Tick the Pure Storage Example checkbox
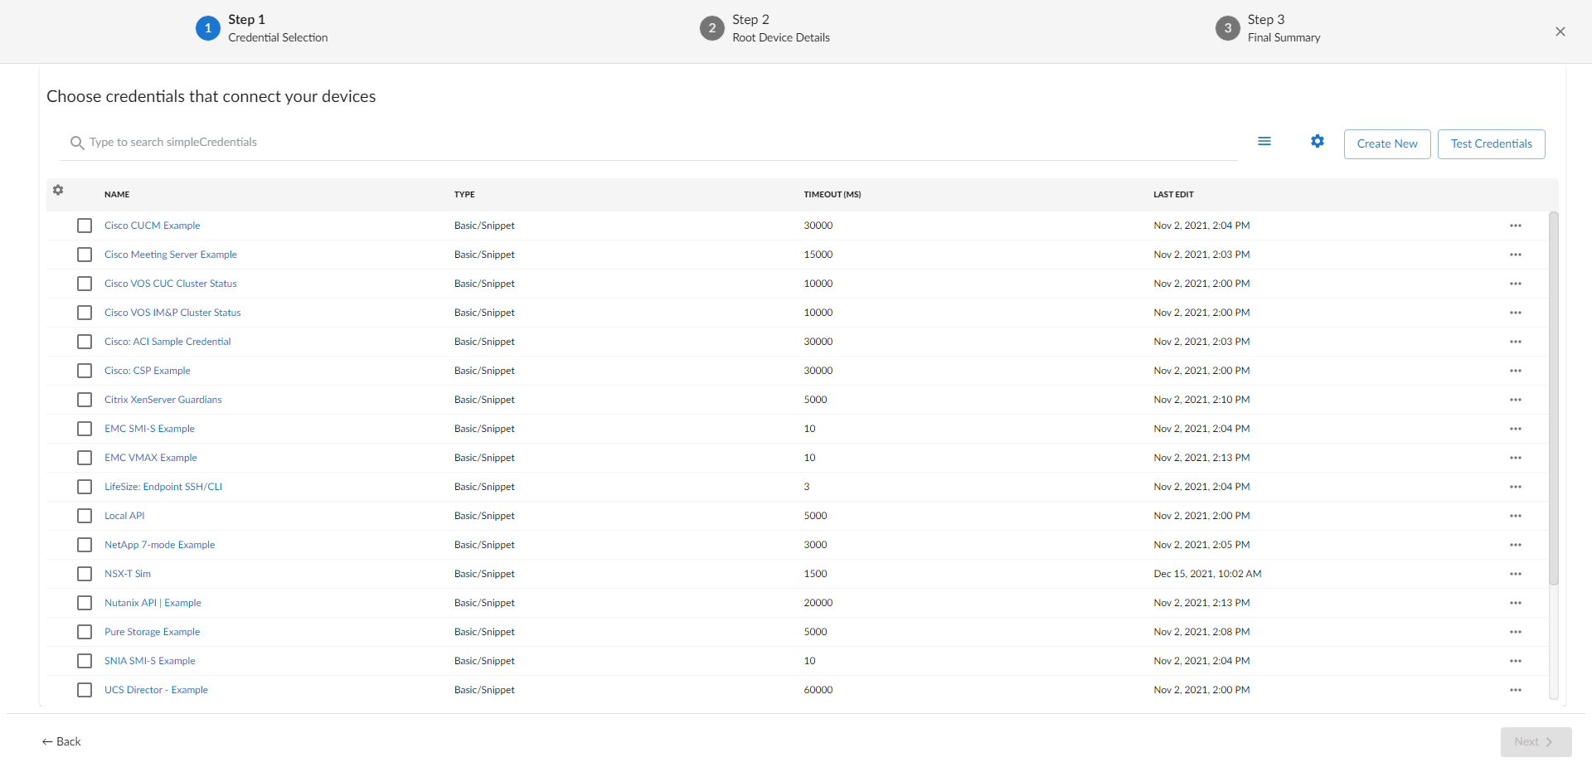1592x777 pixels. click(85, 632)
